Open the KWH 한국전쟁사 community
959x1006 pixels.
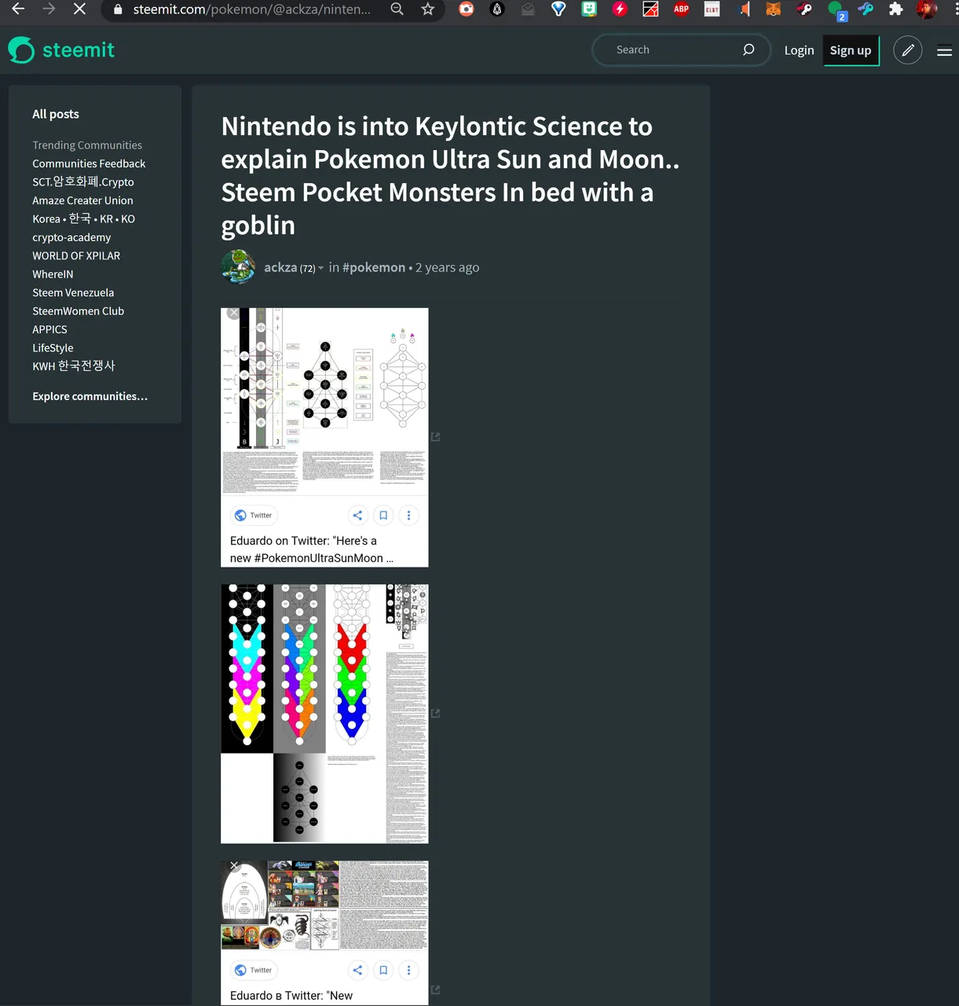74,366
